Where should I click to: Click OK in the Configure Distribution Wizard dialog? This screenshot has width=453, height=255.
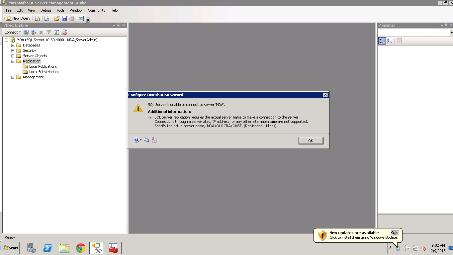tap(311, 140)
